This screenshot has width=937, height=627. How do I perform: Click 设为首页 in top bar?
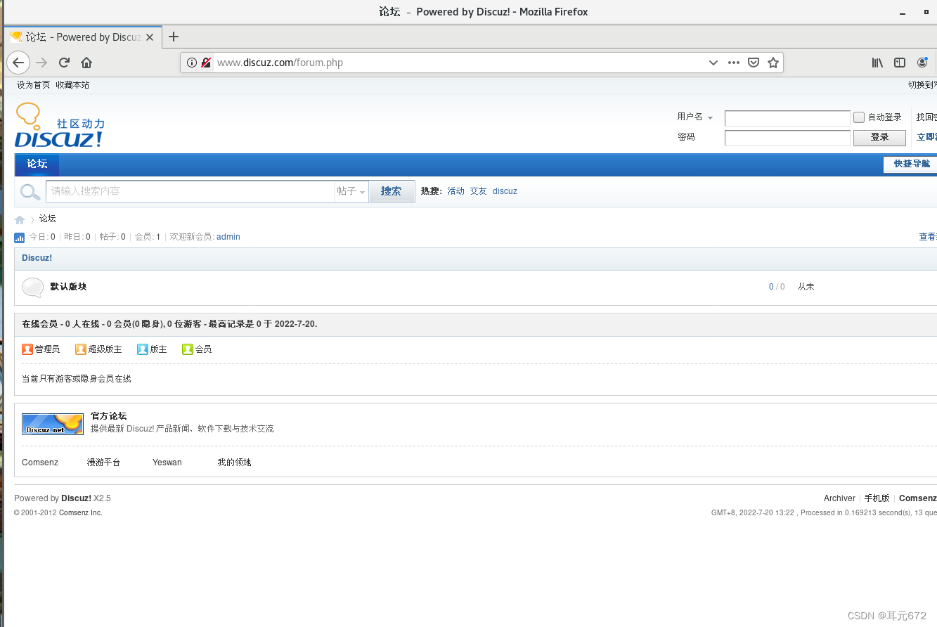(x=34, y=84)
